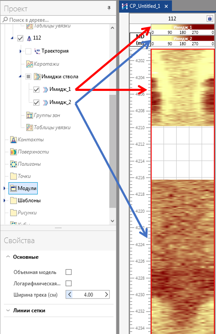The image size is (216, 334).
Task: Click the Имидж_2 color scale bar
Action: tap(183, 38)
